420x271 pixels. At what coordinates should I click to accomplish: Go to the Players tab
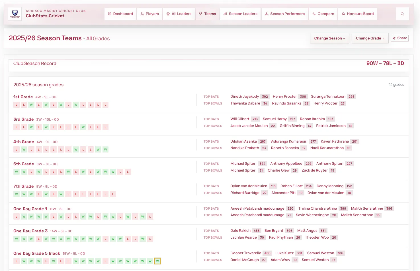pos(149,14)
